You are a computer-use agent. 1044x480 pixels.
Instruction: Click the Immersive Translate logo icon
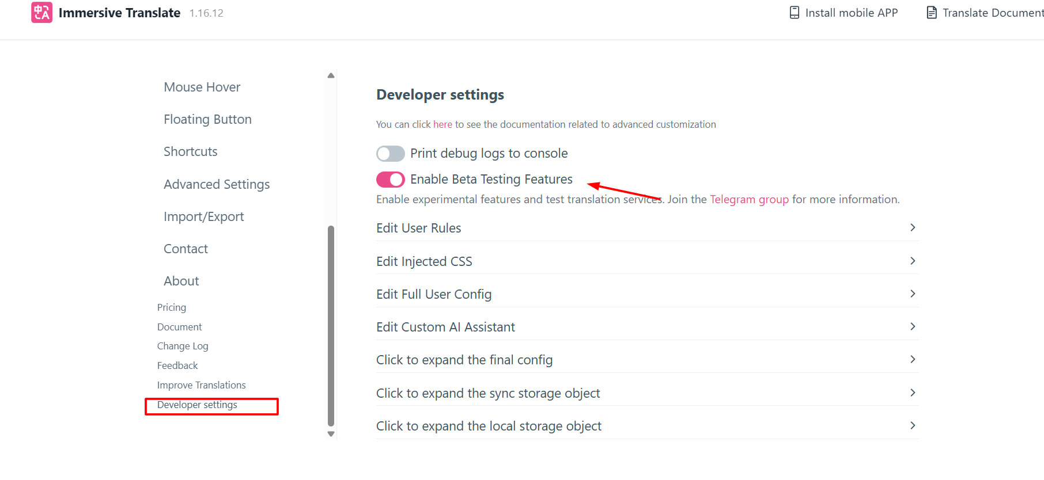coord(41,12)
